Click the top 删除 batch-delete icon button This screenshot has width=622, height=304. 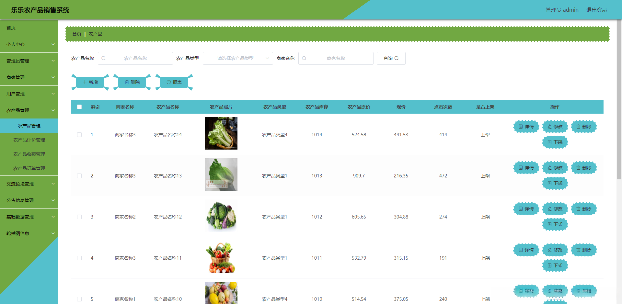(x=132, y=82)
